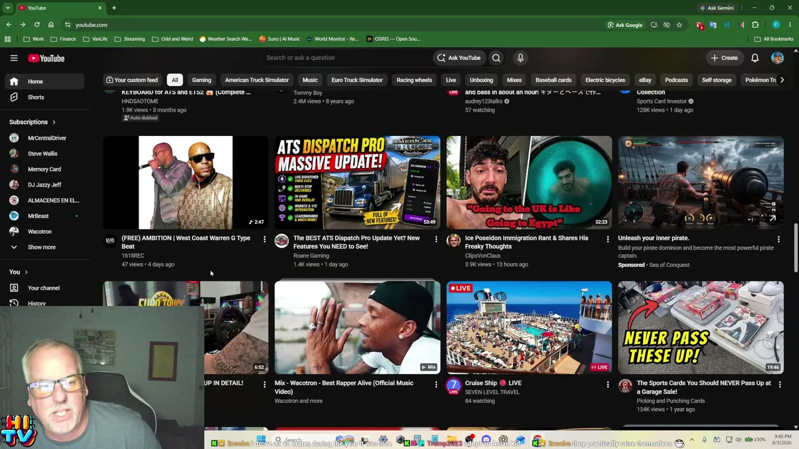The image size is (799, 449).
Task: Open the Never Pass These Up thumbnail
Action: [700, 327]
